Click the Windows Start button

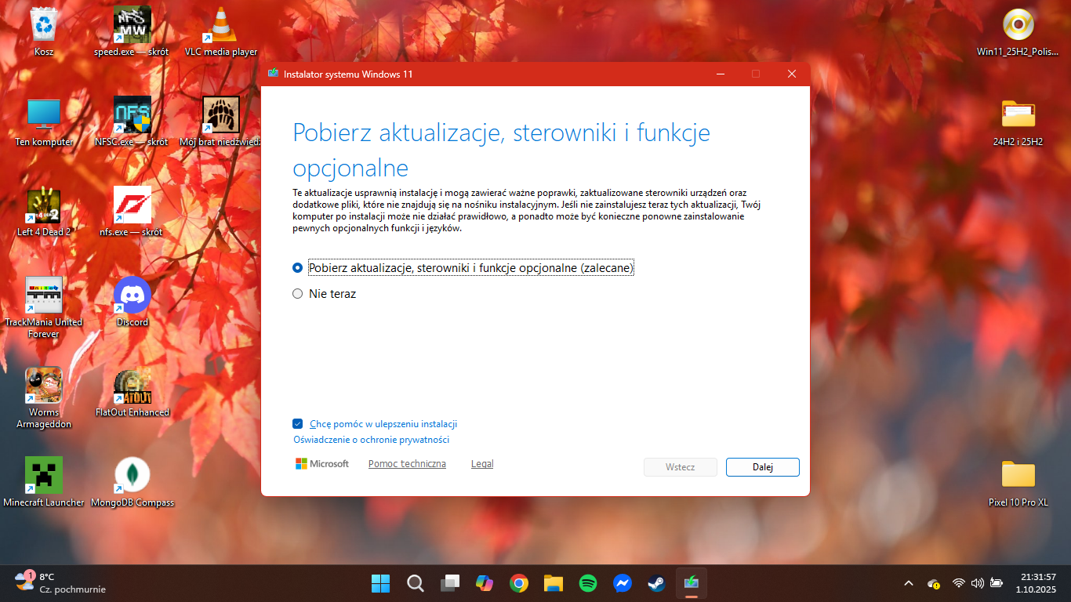tap(380, 583)
